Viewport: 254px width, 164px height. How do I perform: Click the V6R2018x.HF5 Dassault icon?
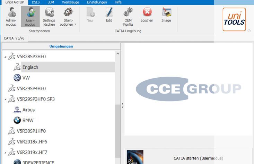tap(11, 141)
